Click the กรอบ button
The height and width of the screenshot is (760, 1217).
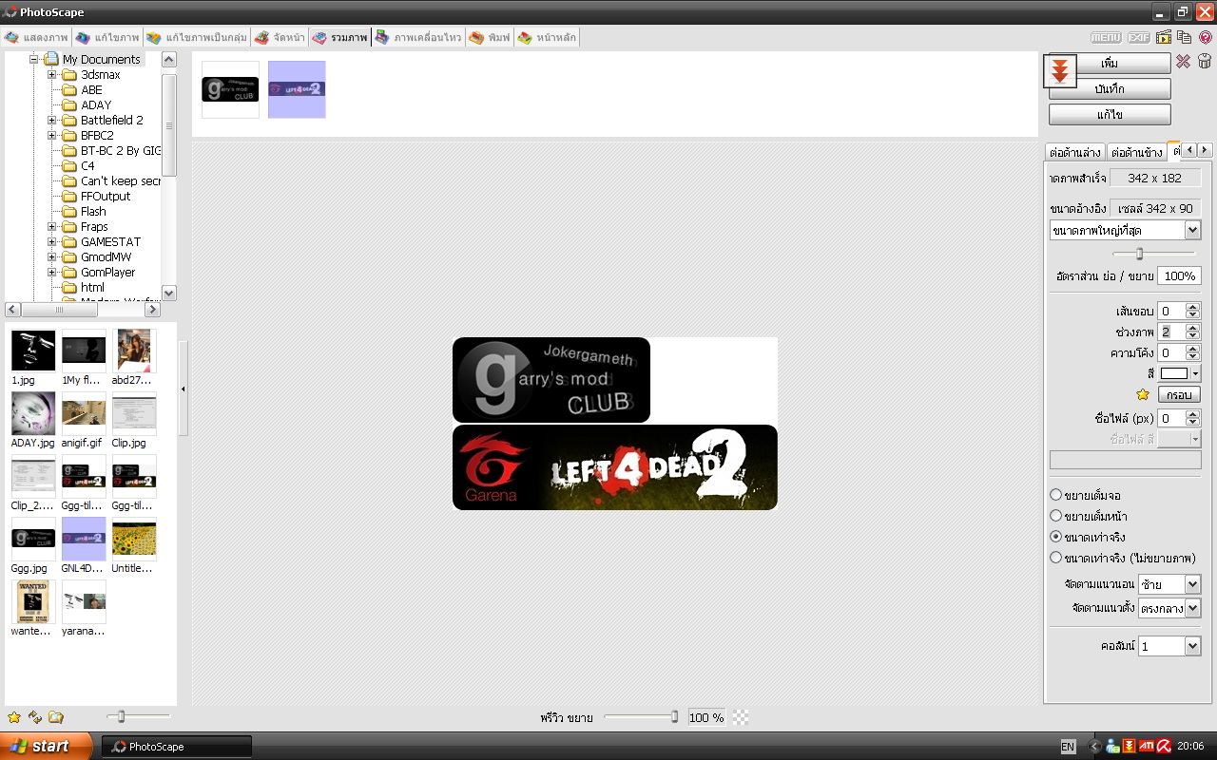point(1181,394)
